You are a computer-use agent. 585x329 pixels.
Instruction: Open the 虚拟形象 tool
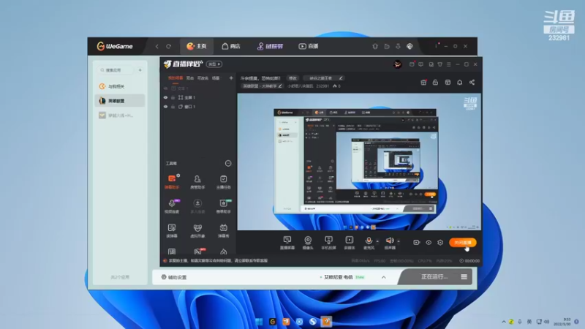[197, 230]
